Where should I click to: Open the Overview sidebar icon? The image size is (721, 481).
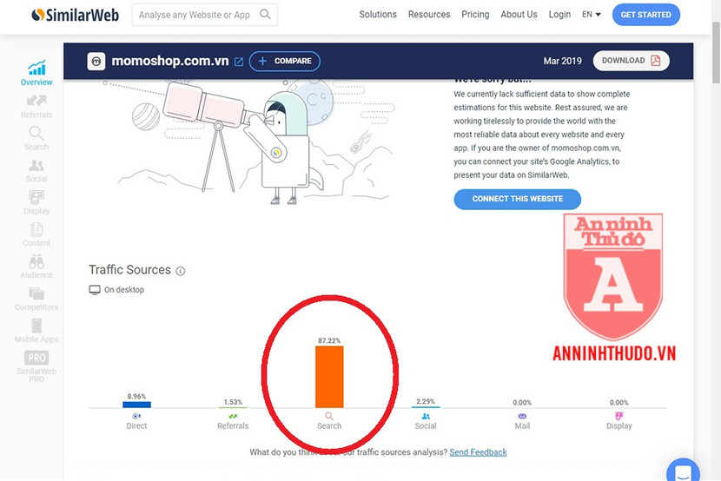pyautogui.click(x=36, y=69)
